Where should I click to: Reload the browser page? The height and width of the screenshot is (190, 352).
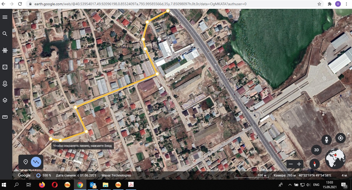click(20, 4)
